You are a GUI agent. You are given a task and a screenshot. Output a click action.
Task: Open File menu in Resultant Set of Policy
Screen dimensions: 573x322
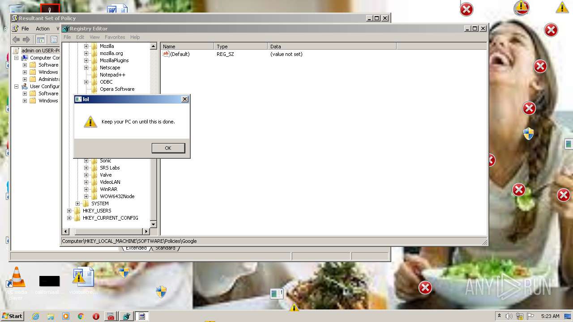(x=25, y=29)
